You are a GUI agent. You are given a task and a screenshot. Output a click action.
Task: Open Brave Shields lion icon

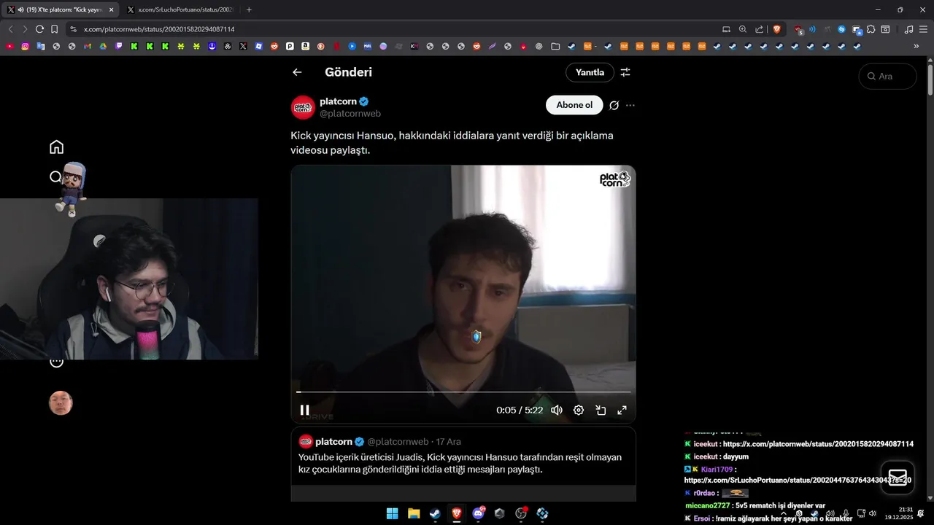tap(777, 29)
